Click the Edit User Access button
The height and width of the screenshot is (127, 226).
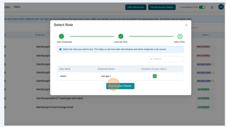pos(136,7)
